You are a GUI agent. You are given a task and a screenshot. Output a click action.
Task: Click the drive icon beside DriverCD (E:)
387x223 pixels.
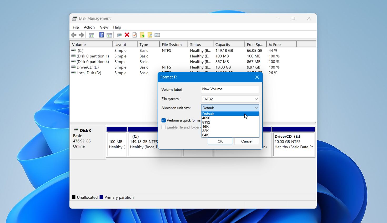(73, 67)
